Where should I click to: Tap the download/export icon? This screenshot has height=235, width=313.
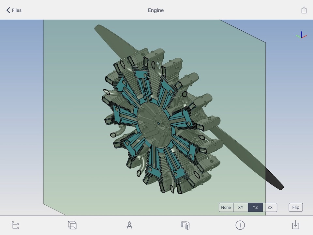(296, 225)
